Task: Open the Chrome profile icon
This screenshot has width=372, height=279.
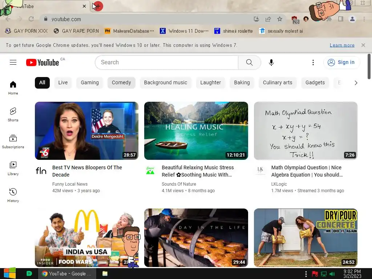Action: [352, 19]
